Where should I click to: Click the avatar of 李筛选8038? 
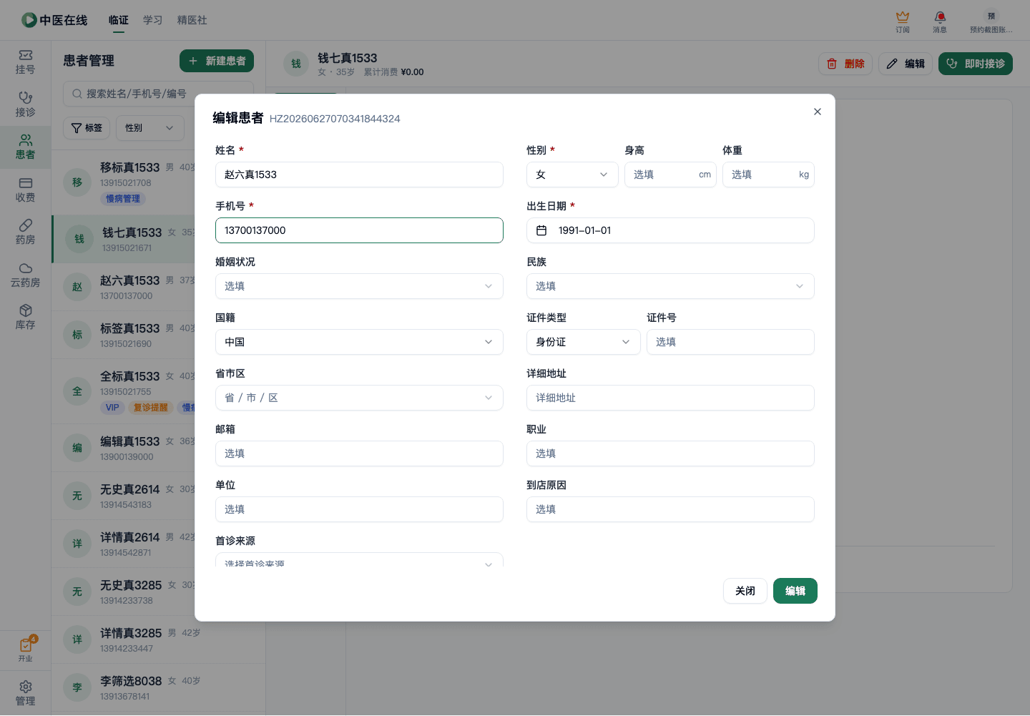[x=77, y=687]
